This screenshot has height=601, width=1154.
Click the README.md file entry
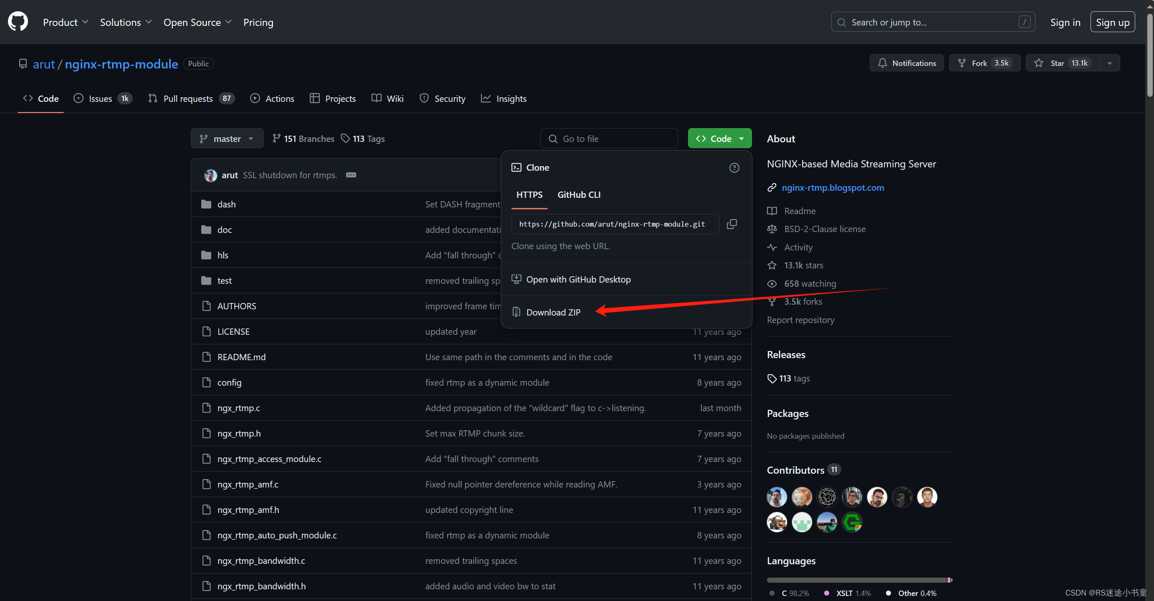coord(241,356)
